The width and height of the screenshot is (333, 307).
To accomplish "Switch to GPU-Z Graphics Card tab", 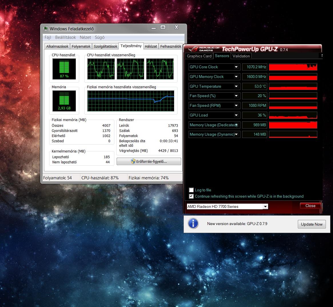I will 199,56.
